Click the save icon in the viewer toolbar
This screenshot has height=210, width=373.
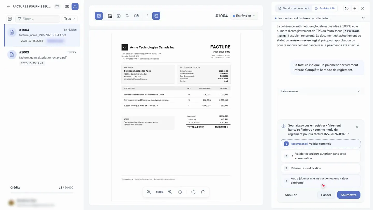(119, 16)
